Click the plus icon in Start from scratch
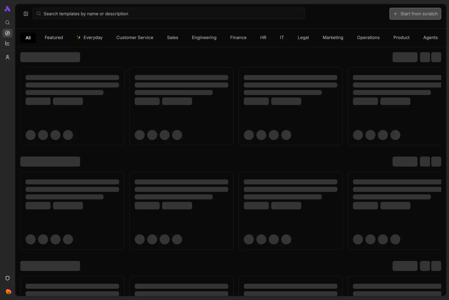The image size is (449, 300). tap(395, 14)
